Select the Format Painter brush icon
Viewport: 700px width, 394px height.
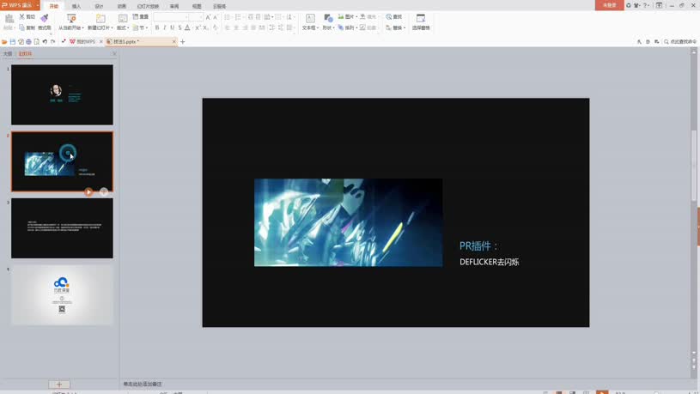44,18
